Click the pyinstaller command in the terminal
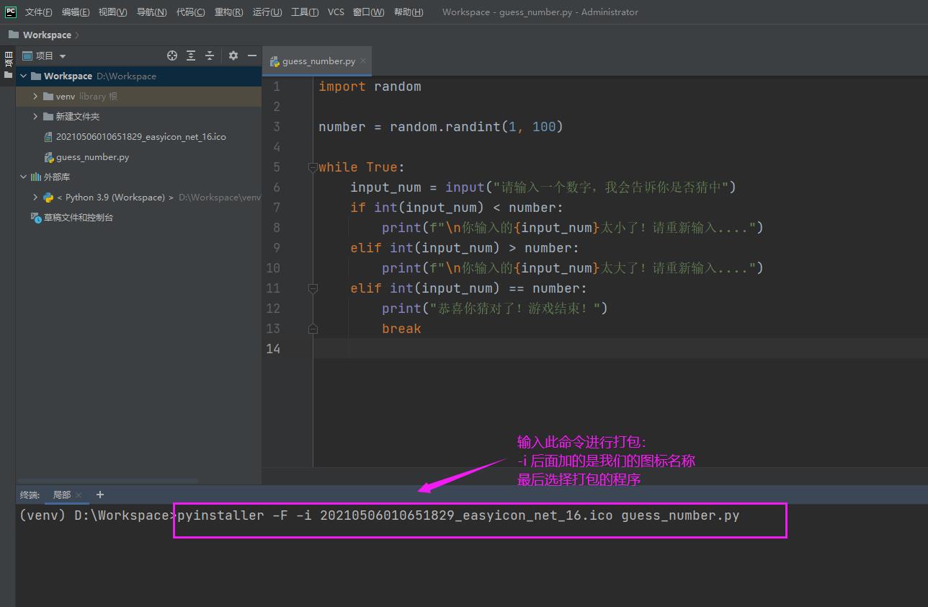 [458, 515]
